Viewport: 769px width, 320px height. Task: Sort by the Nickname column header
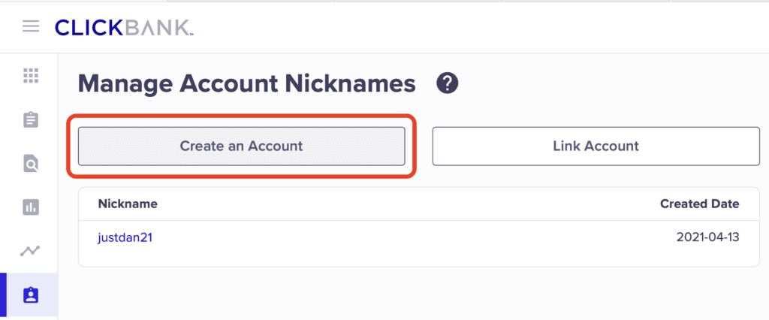[128, 204]
